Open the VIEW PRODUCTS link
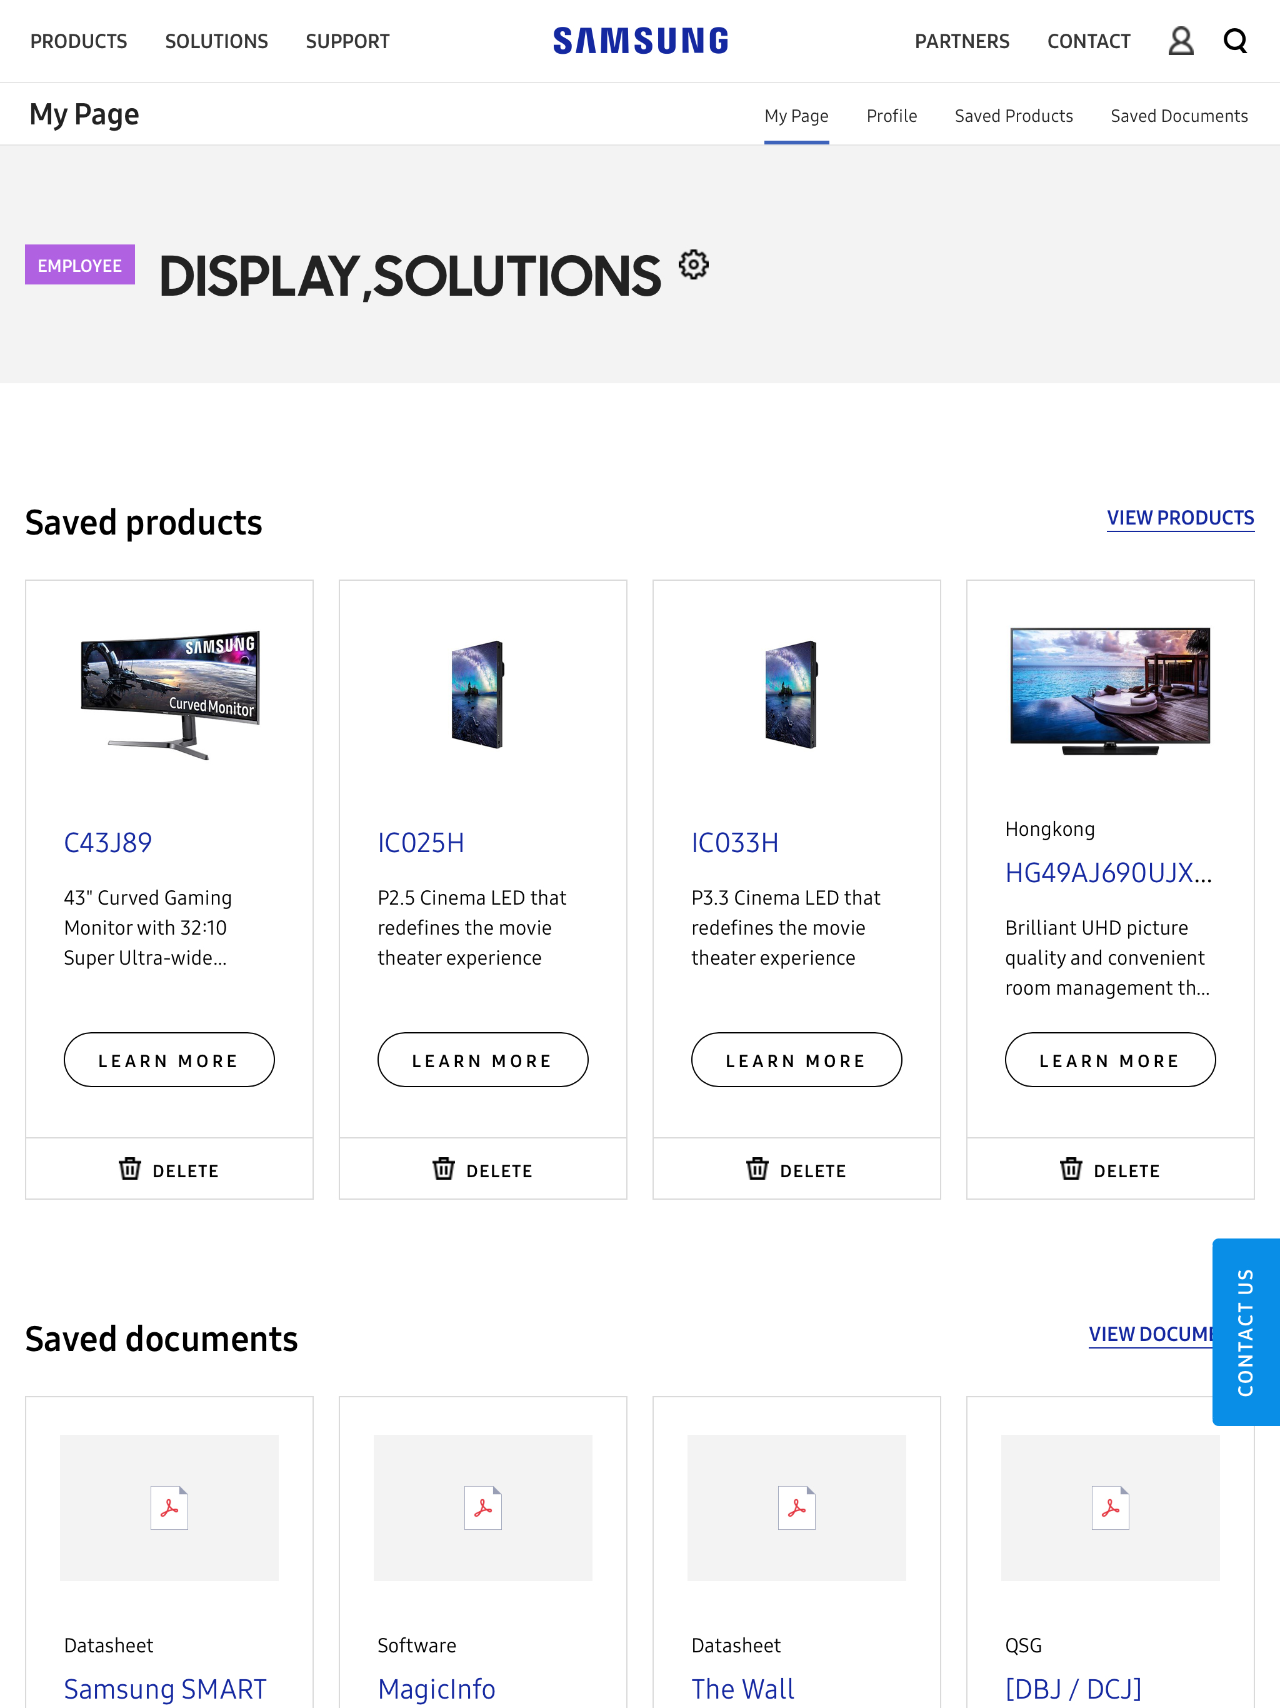Screen dimensions: 1280x1708 click(1181, 518)
